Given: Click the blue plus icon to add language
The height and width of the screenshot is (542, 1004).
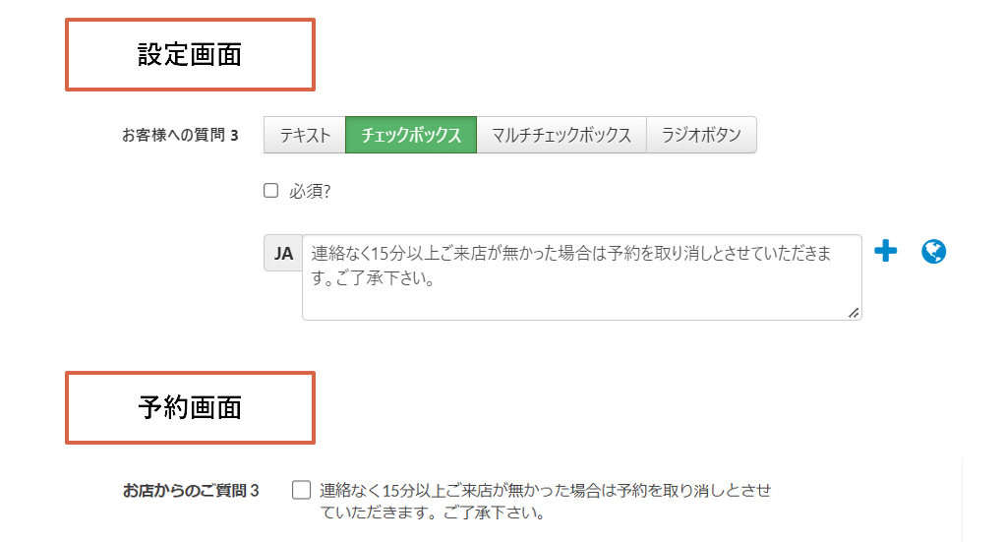Looking at the screenshot, I should [886, 251].
